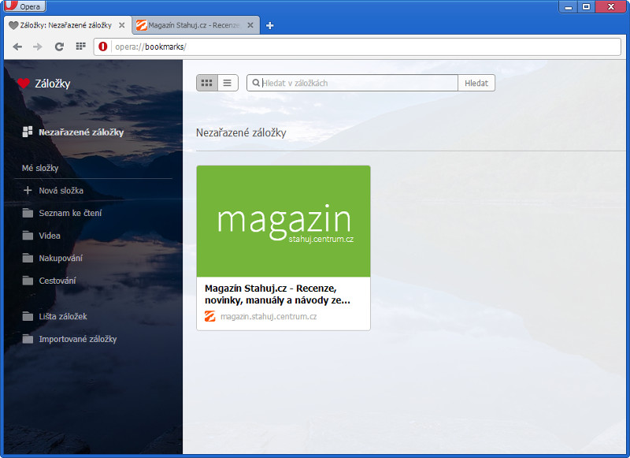The height and width of the screenshot is (458, 630).
Task: Click the plus icon beside Nová složka
Action: click(28, 190)
